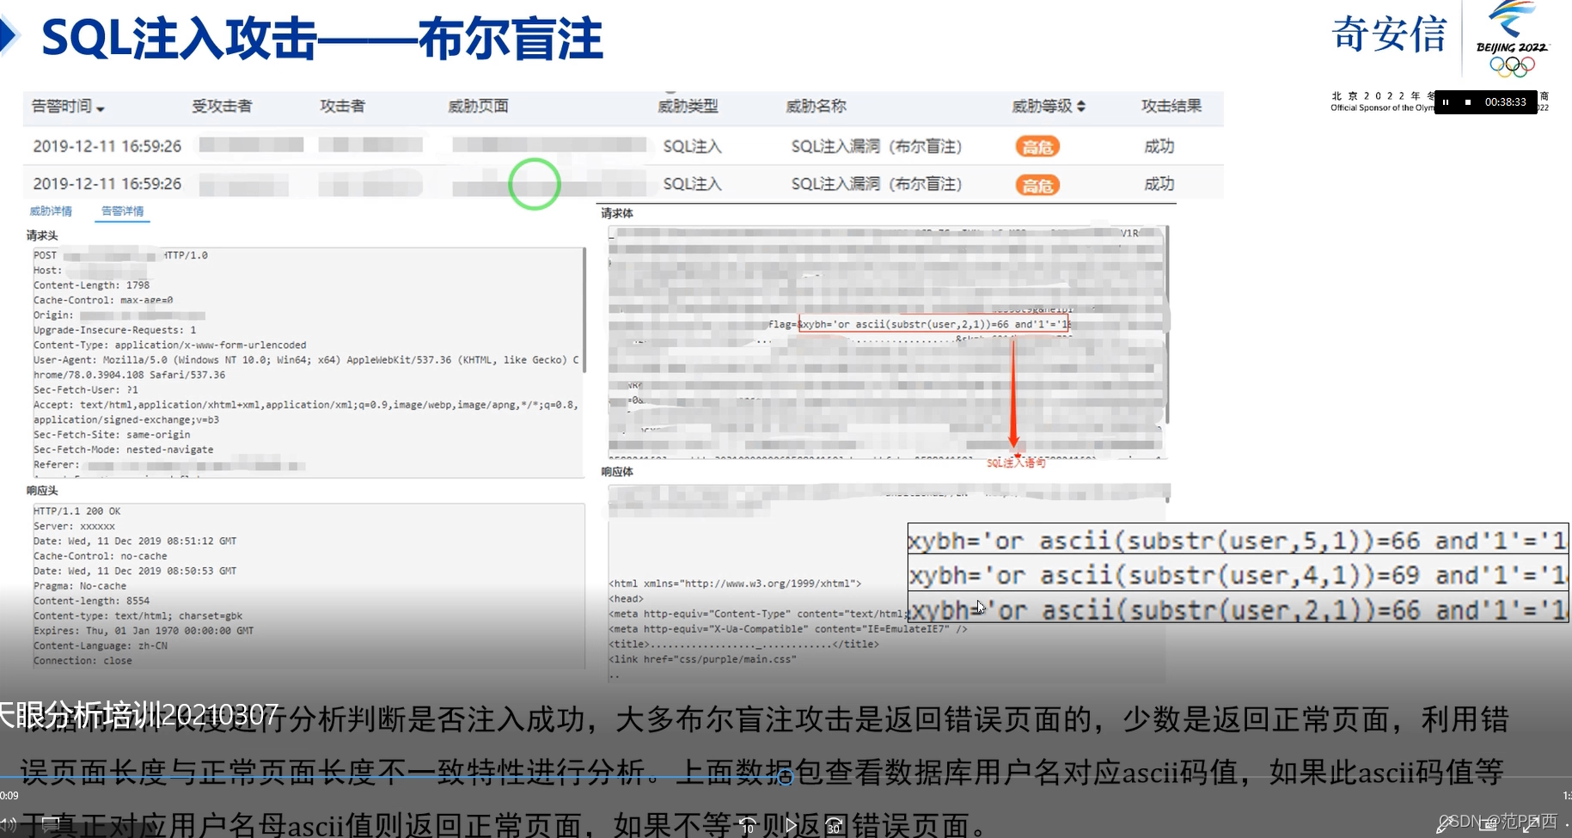Enter fullscreen with the expand arrows icon
Viewport: 1572px width, 838px height.
[1532, 825]
